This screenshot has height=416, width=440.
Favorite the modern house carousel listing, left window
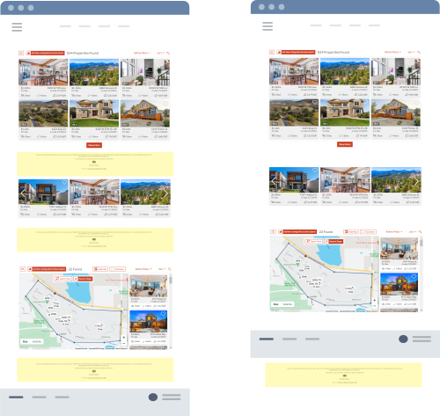point(64,183)
